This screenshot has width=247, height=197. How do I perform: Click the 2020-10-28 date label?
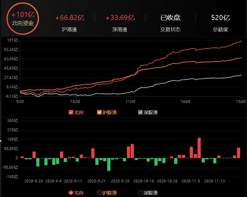pos(167,181)
